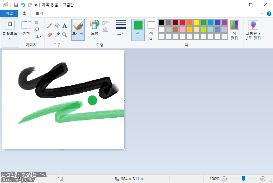Click the Redo arrow in title bar
273x183 pixels.
pyautogui.click(x=30, y=5)
